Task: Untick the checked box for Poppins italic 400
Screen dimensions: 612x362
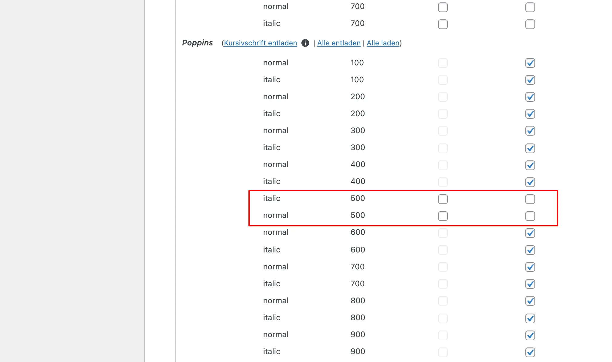Action: [x=530, y=182]
